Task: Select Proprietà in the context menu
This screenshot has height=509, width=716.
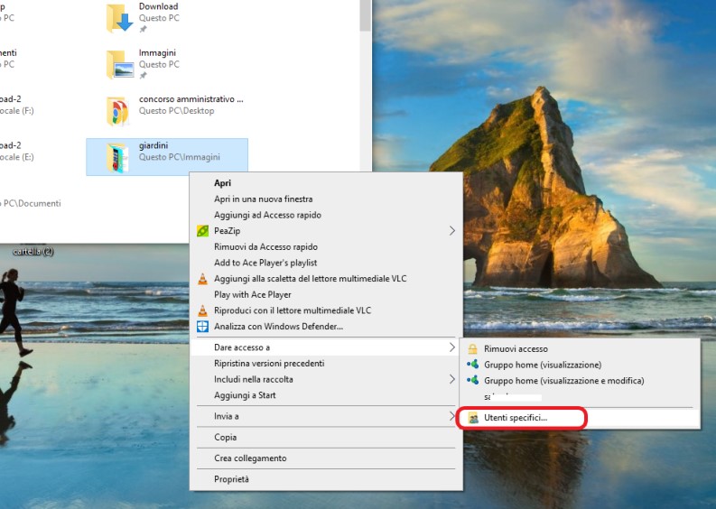Action: pos(231,479)
